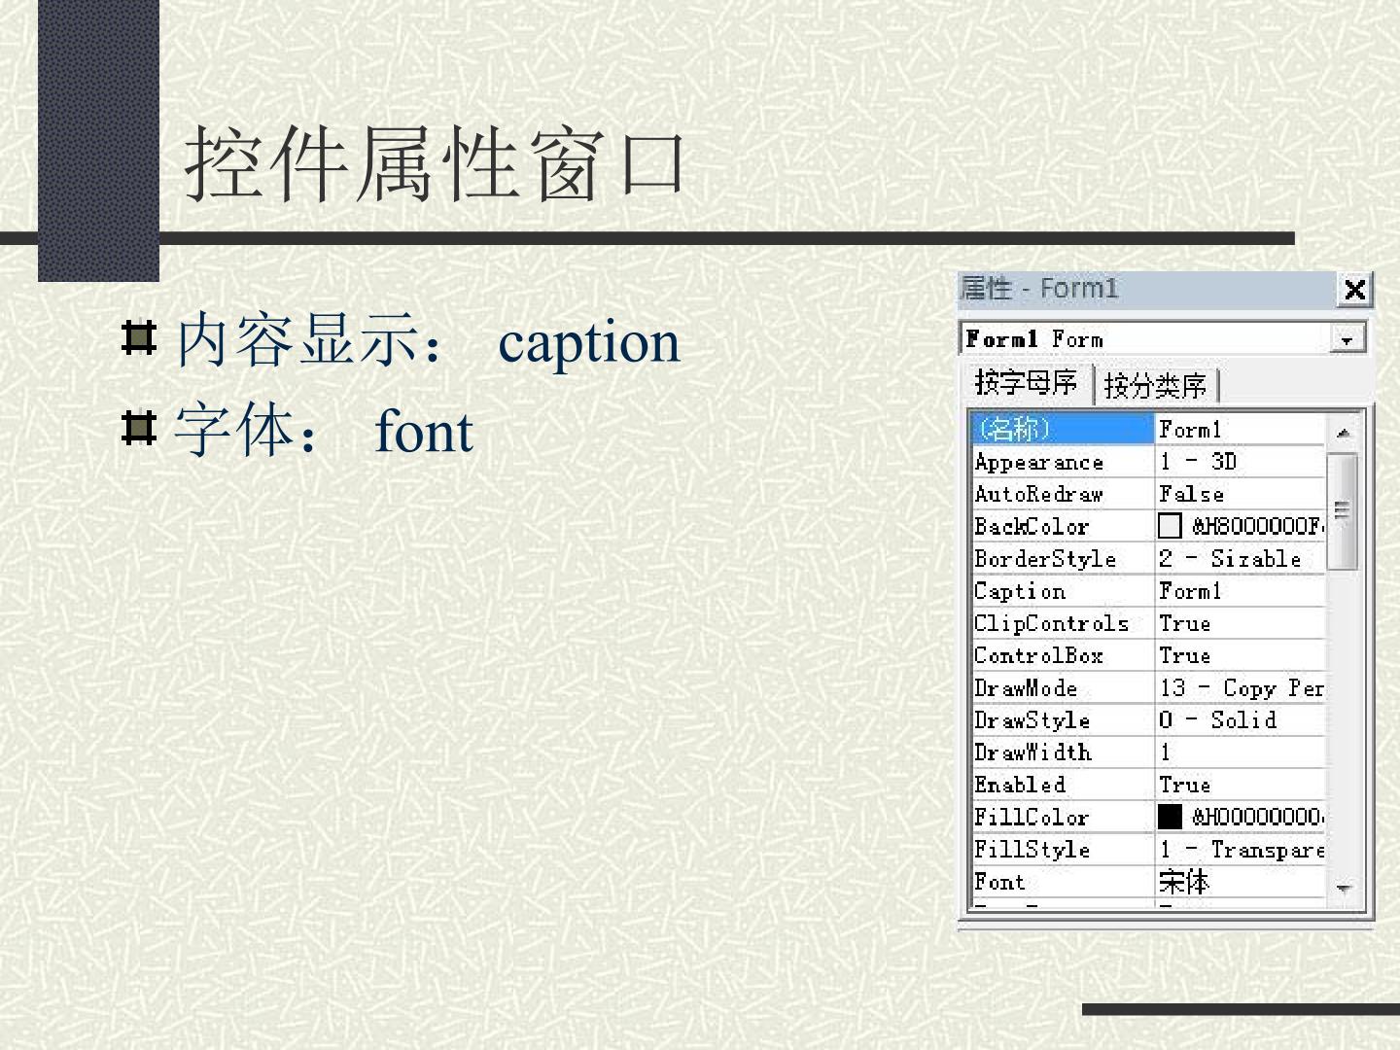Click the properties list scroll up arrow

click(x=1343, y=433)
